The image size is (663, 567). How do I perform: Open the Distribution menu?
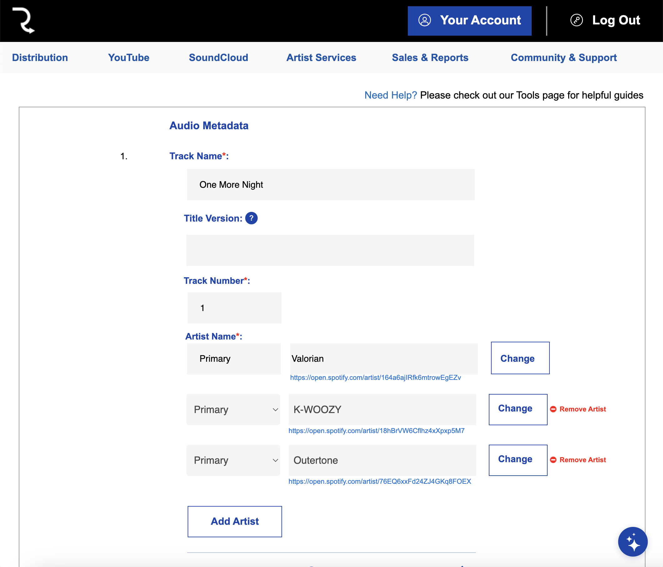tap(40, 58)
